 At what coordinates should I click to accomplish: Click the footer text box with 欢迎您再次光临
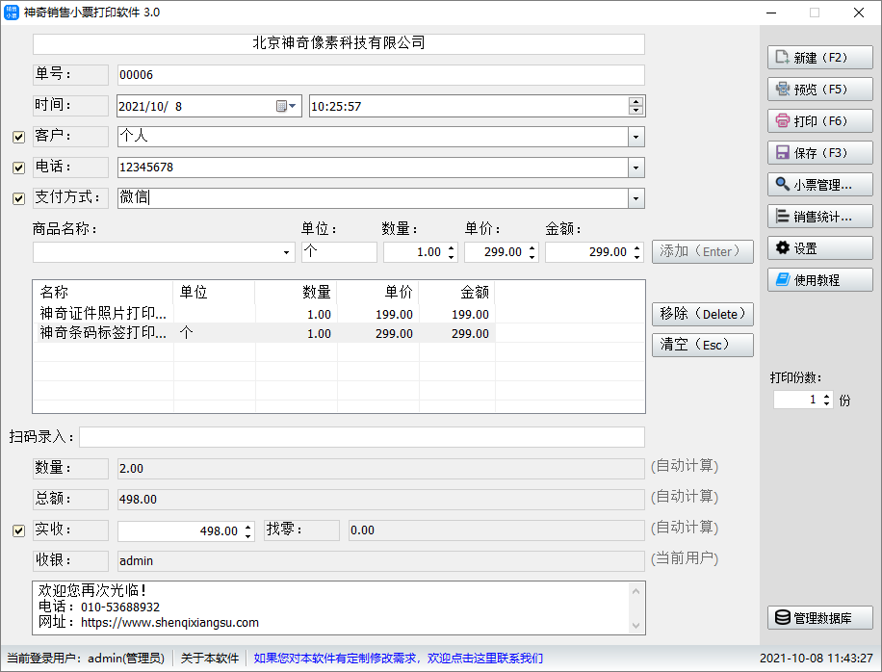[x=339, y=607]
